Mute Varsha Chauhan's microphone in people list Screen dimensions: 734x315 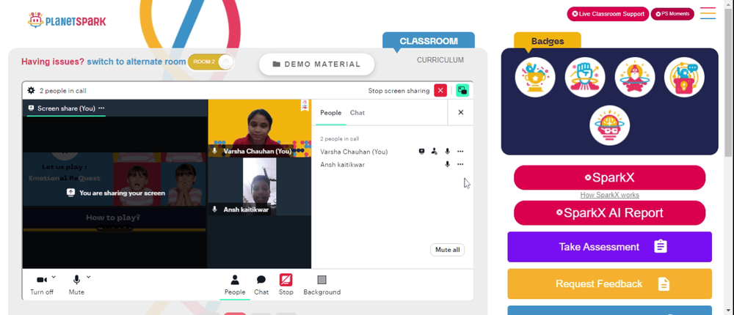click(448, 152)
